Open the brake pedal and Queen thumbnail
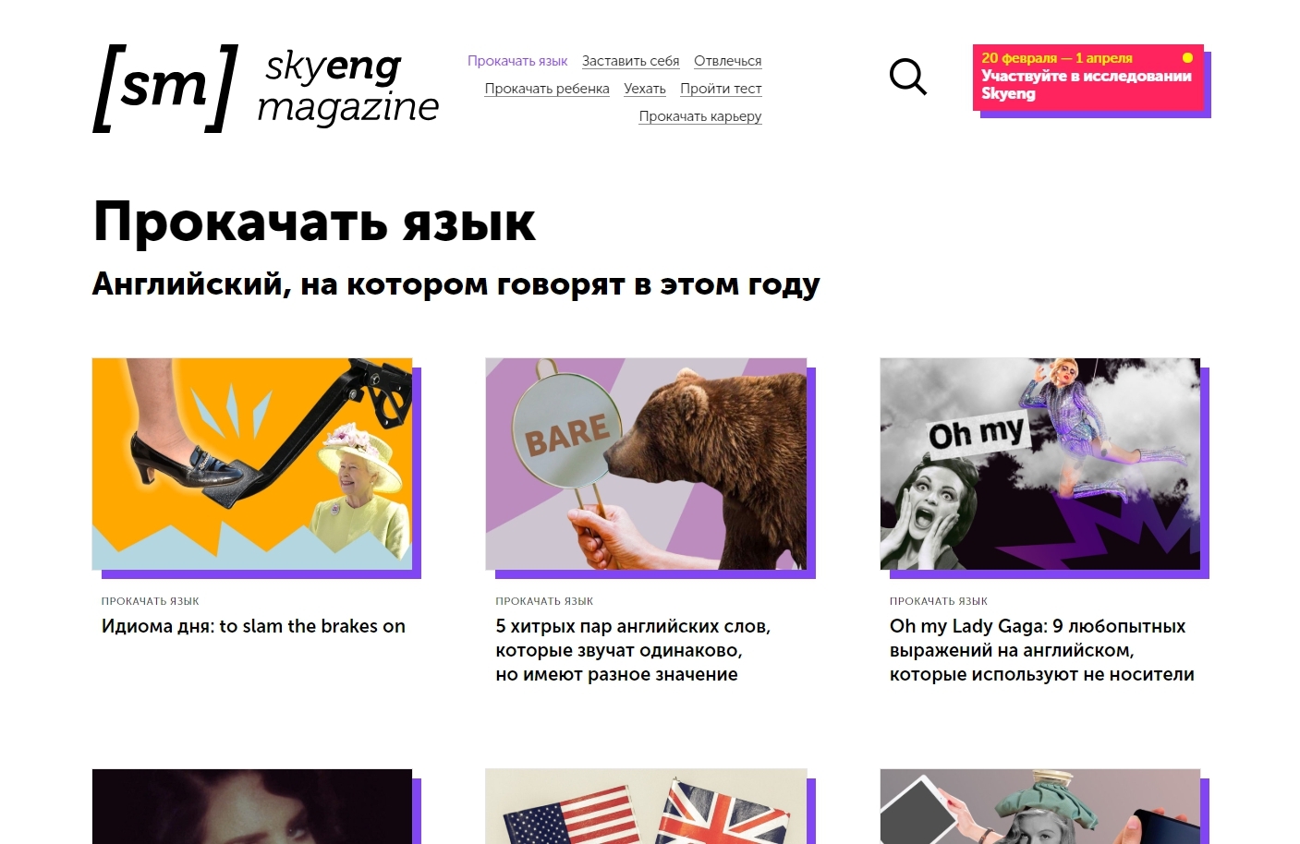Viewport: 1300px width, 844px height. click(252, 464)
